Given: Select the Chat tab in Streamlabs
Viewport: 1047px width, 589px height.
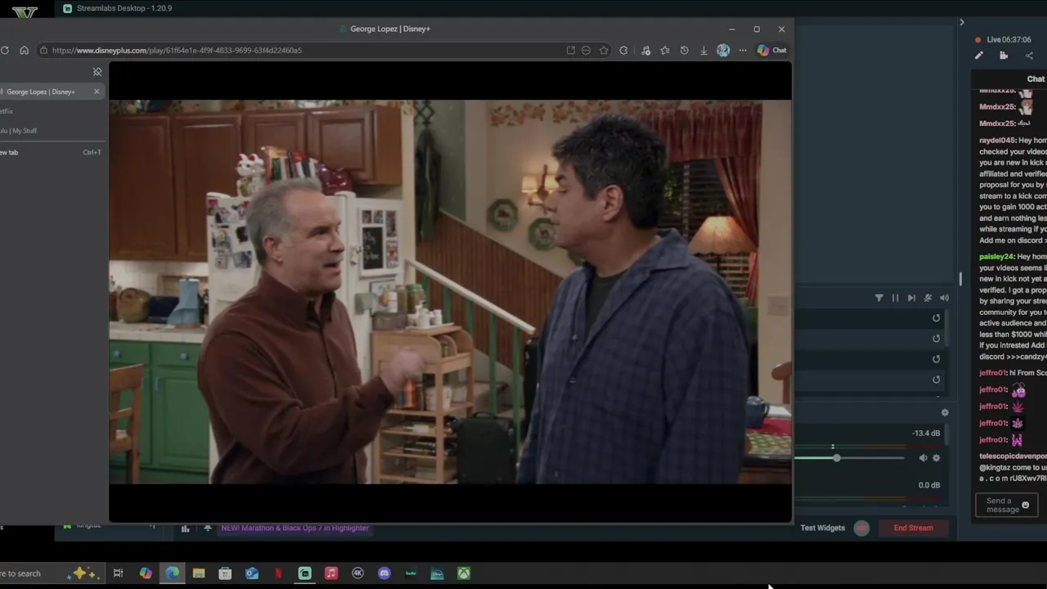Looking at the screenshot, I should point(1036,79).
